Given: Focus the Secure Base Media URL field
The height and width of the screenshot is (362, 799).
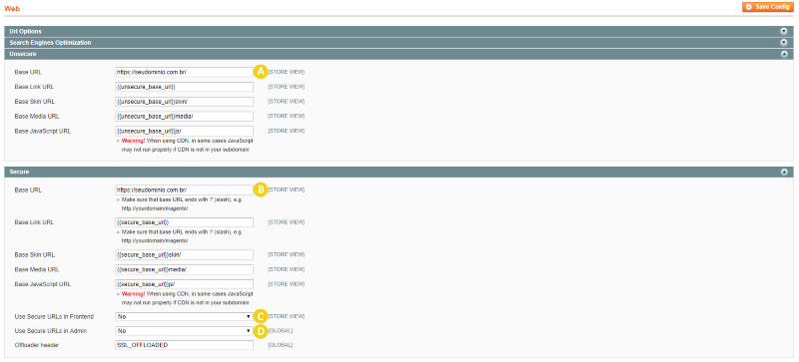Looking at the screenshot, I should click(185, 269).
